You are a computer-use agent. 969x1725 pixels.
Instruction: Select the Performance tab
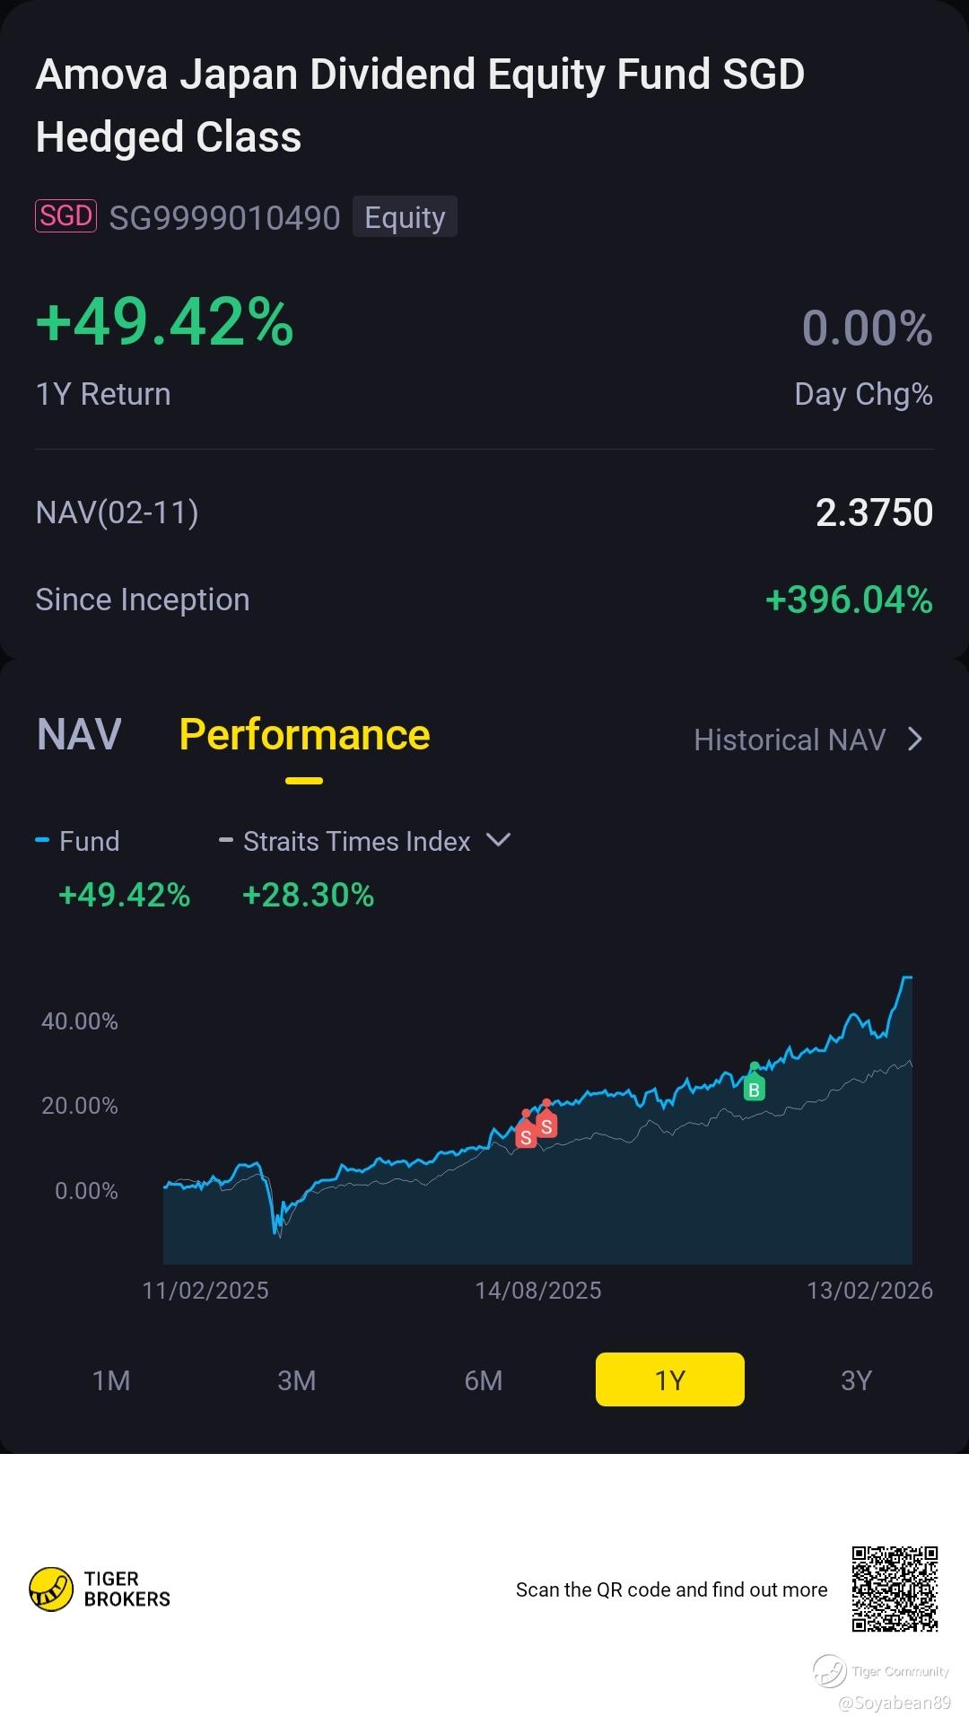coord(304,735)
